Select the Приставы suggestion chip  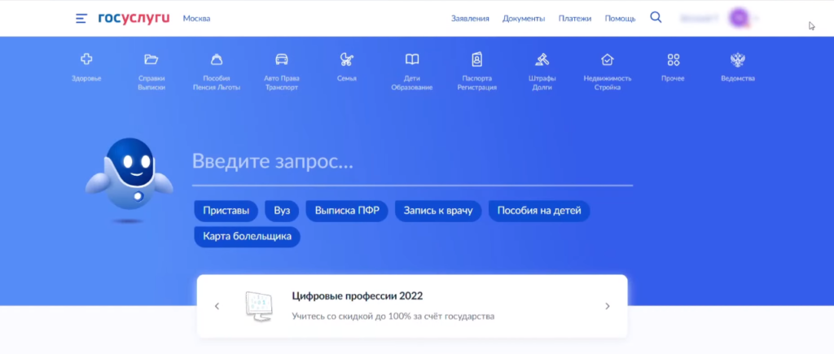coord(226,211)
